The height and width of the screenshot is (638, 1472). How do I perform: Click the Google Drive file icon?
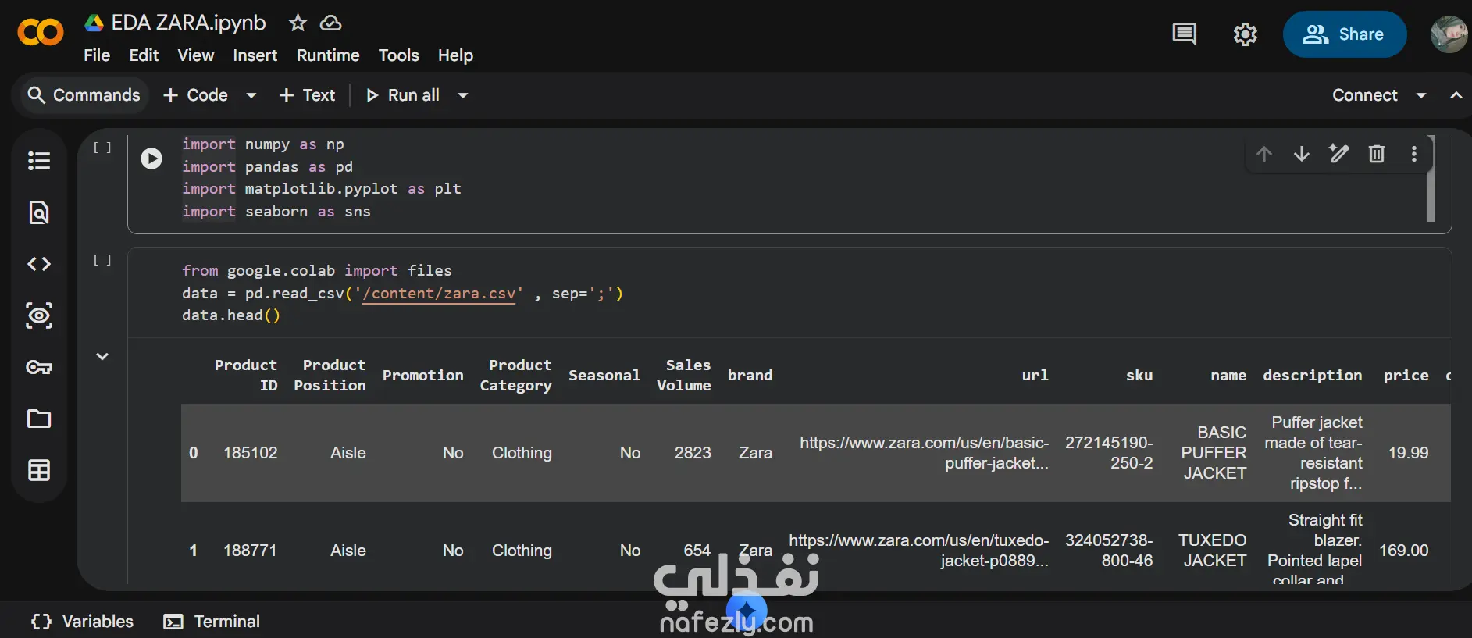[x=94, y=23]
